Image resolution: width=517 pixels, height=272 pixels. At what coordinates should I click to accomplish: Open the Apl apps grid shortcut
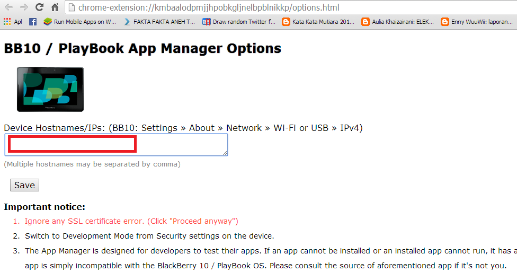tap(13, 22)
